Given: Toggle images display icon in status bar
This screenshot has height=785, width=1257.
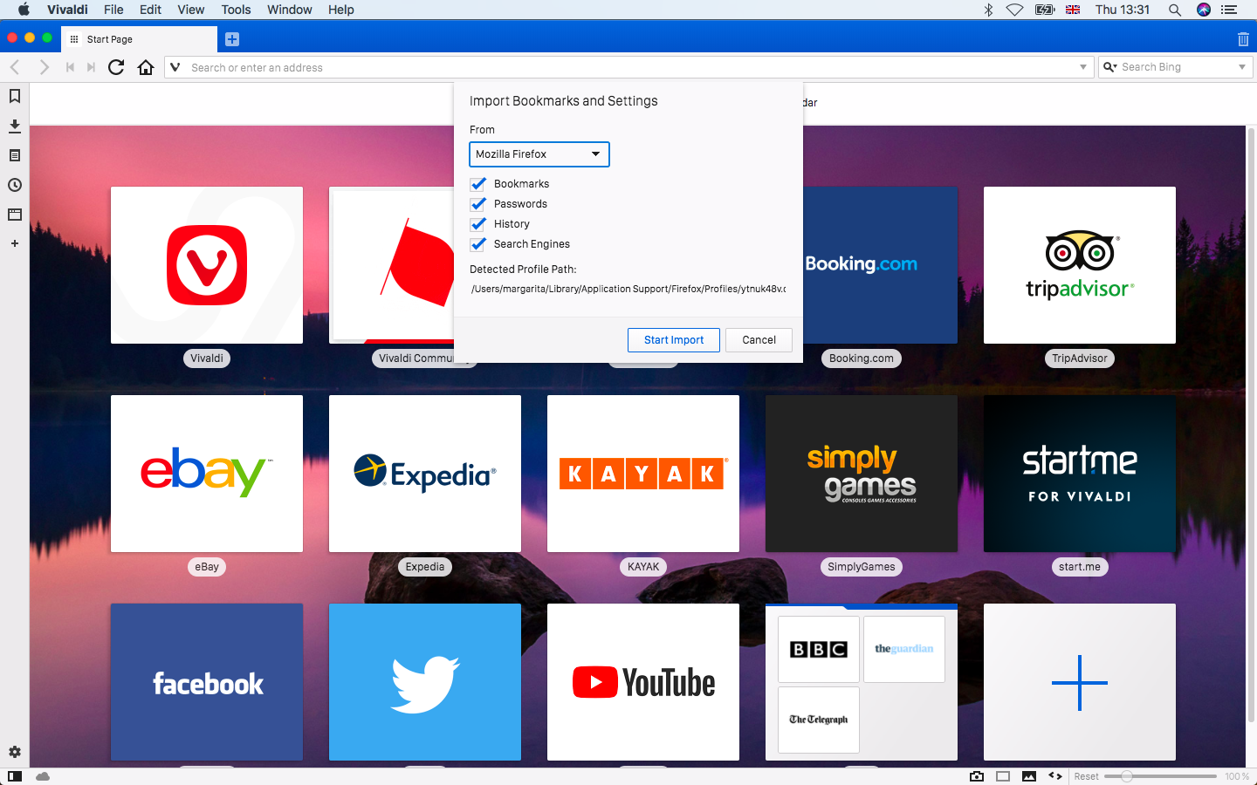Looking at the screenshot, I should click(x=1029, y=776).
